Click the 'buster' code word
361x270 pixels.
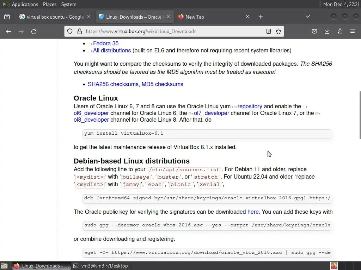(168, 177)
